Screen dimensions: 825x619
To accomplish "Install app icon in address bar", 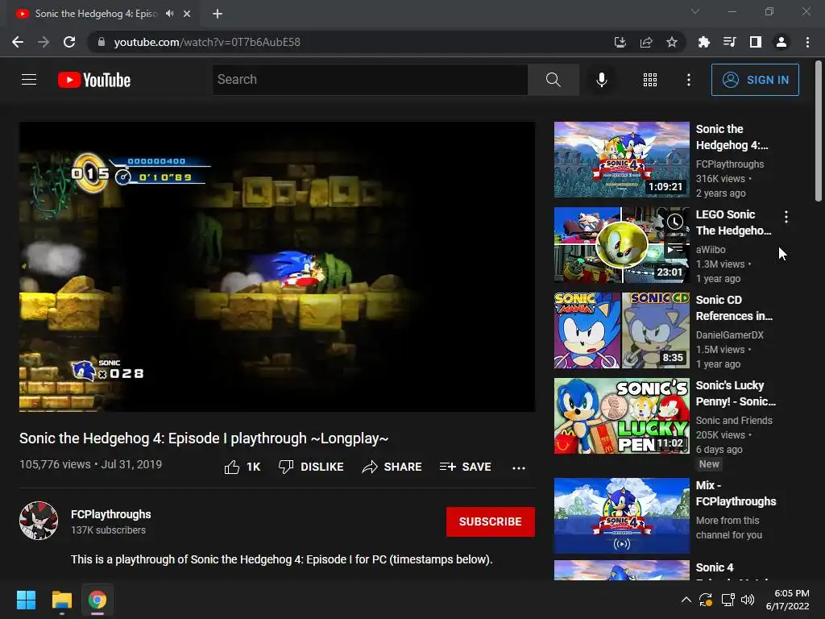I will 620,42.
